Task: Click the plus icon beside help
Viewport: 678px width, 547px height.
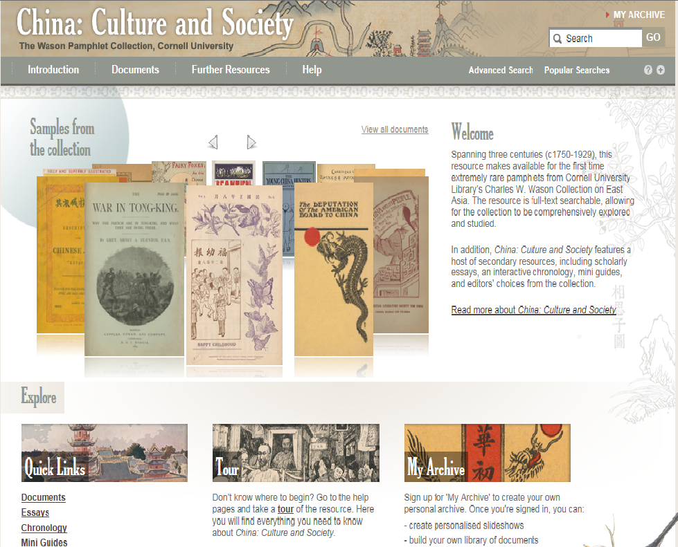Action: (x=661, y=70)
